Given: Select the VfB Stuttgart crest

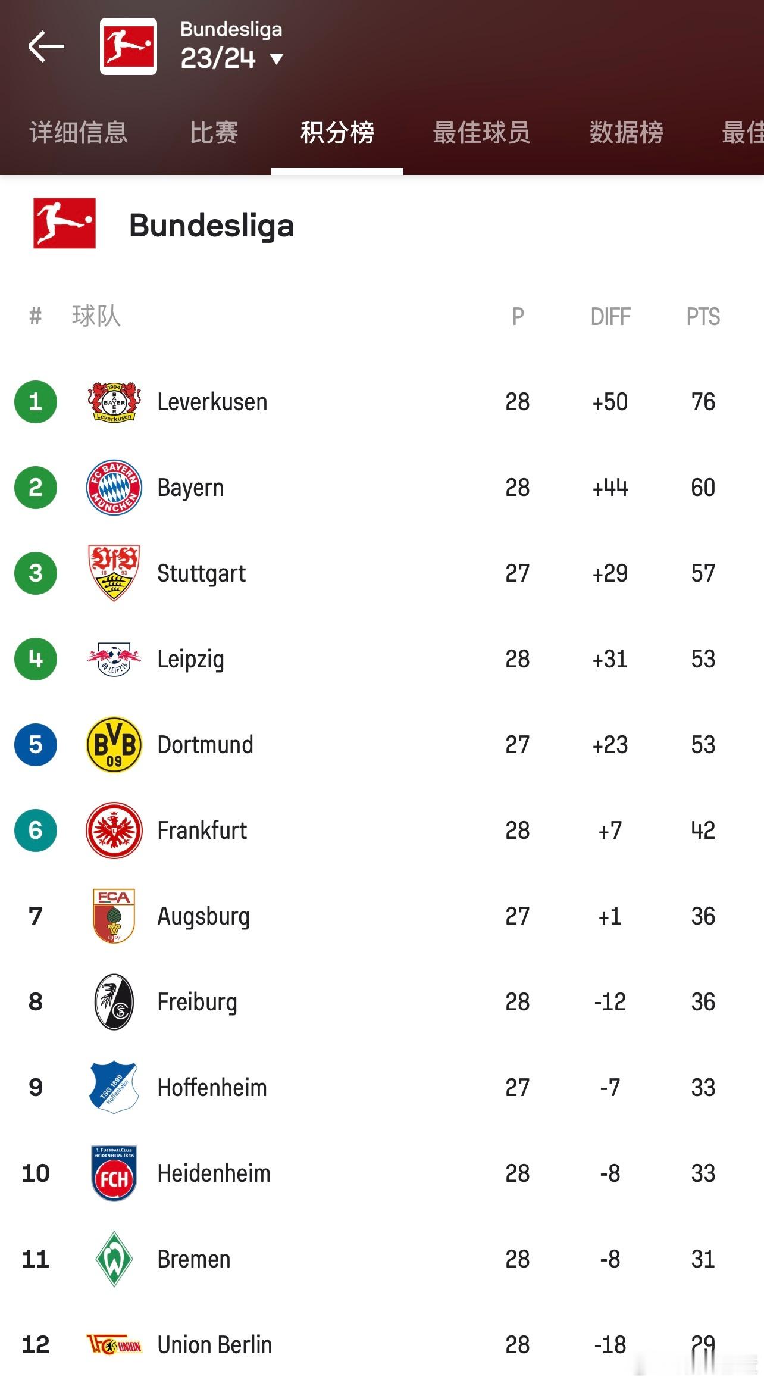Looking at the screenshot, I should pyautogui.click(x=114, y=573).
